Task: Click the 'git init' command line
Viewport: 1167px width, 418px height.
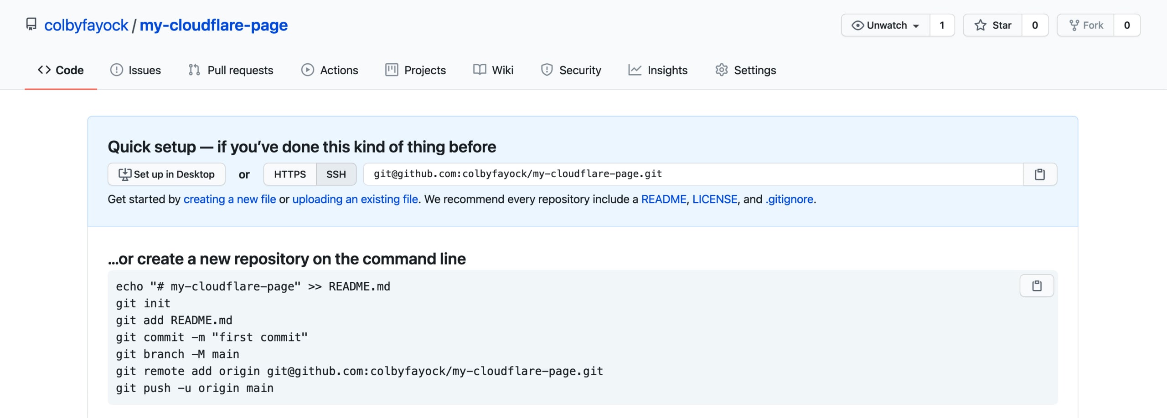Action: tap(143, 303)
